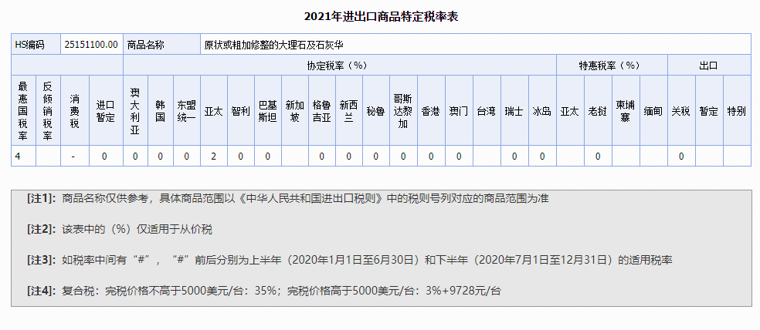The height and width of the screenshot is (330, 760).
Task: Click the 澳大利亚 column header
Action: point(135,111)
